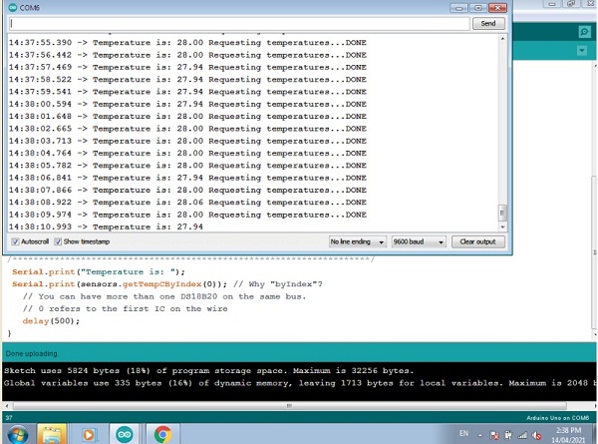
Task: Click the console scrollbar left arrow
Action: (7, 406)
